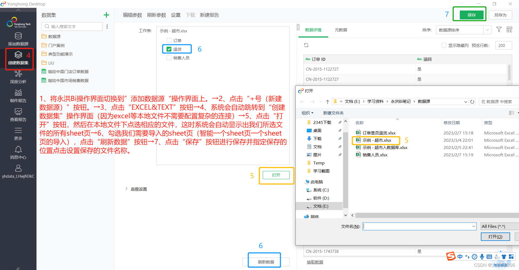Viewport: 519px width, 270px height.
Task: Click the 新建文件夹 button in the dialog
Action: point(333,113)
